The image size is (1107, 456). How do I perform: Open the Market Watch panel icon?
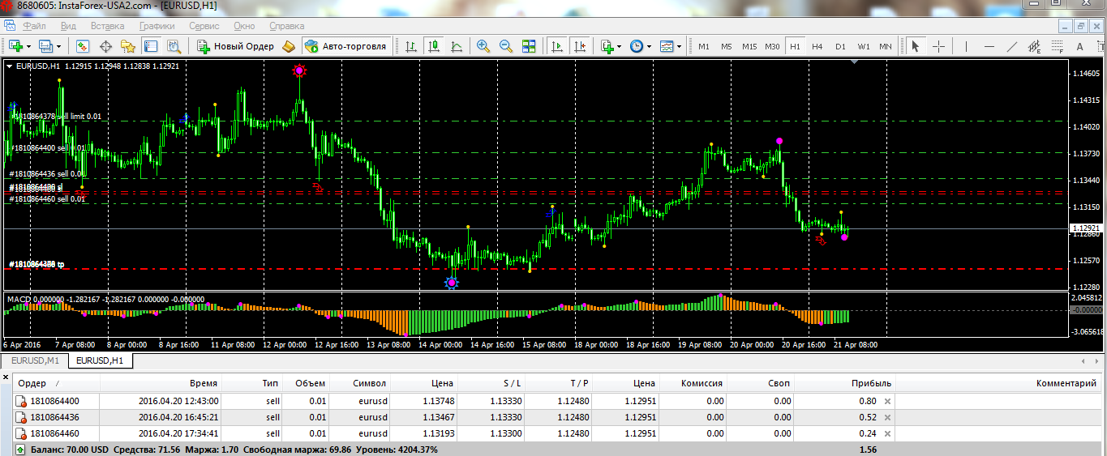coord(82,46)
